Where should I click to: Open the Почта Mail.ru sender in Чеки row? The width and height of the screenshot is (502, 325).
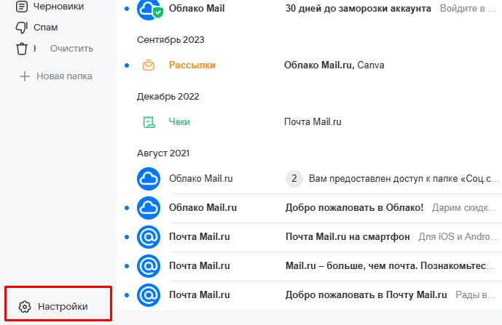tap(313, 121)
